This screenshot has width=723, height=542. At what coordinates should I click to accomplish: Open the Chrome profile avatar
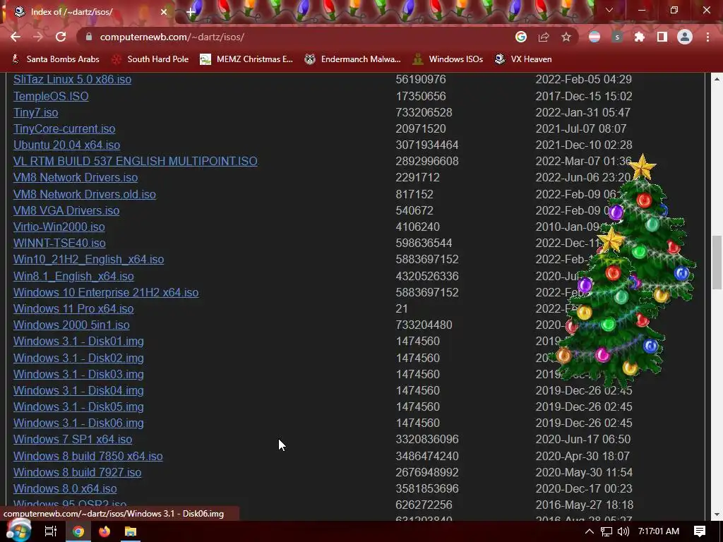[x=685, y=37]
